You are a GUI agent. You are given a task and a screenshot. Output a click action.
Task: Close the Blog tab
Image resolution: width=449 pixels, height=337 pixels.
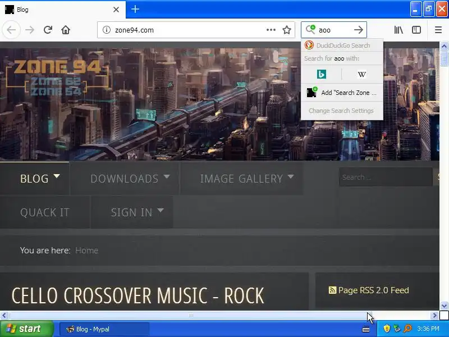[x=116, y=10]
